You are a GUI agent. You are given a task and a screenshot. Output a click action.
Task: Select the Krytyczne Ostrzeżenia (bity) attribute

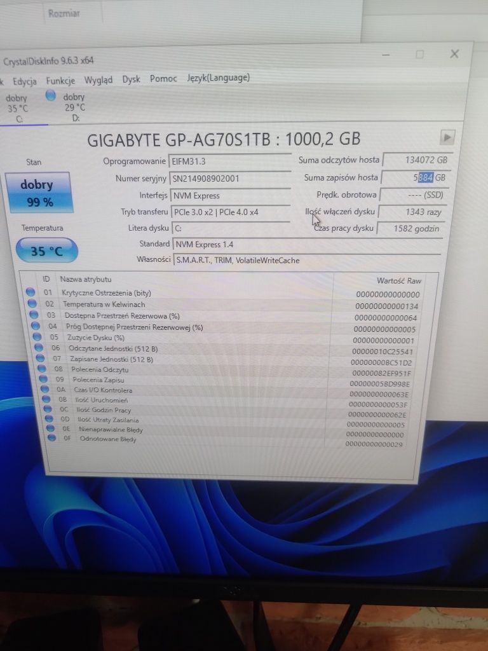(106, 292)
